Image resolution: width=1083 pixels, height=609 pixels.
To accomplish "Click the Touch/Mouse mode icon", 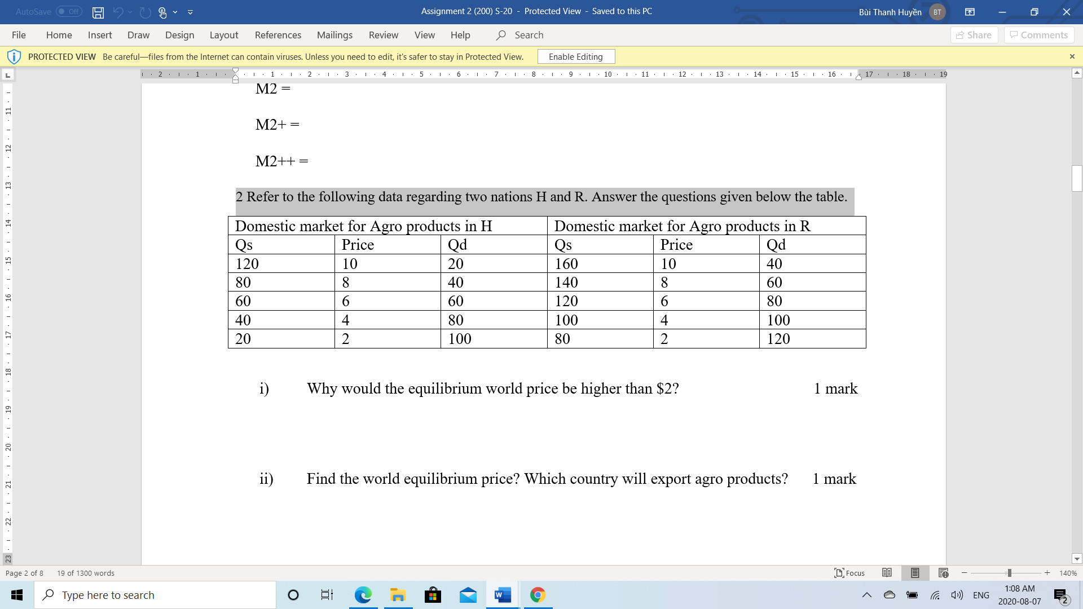I will coord(162,12).
